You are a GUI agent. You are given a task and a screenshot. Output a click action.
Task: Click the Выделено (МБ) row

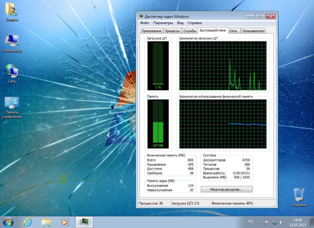[226, 177]
